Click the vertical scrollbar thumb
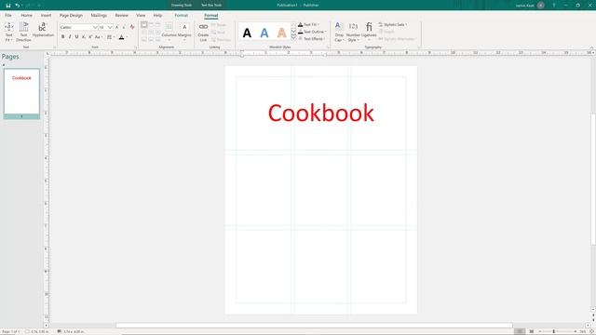This screenshot has height=335, width=596. (593, 180)
